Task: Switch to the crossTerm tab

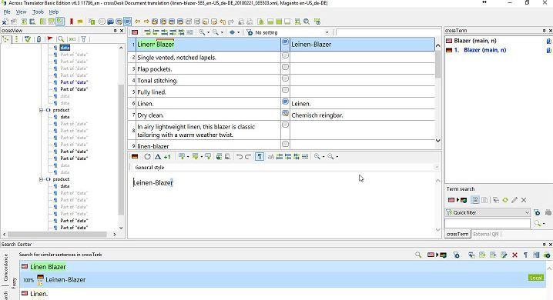Action: (457, 234)
